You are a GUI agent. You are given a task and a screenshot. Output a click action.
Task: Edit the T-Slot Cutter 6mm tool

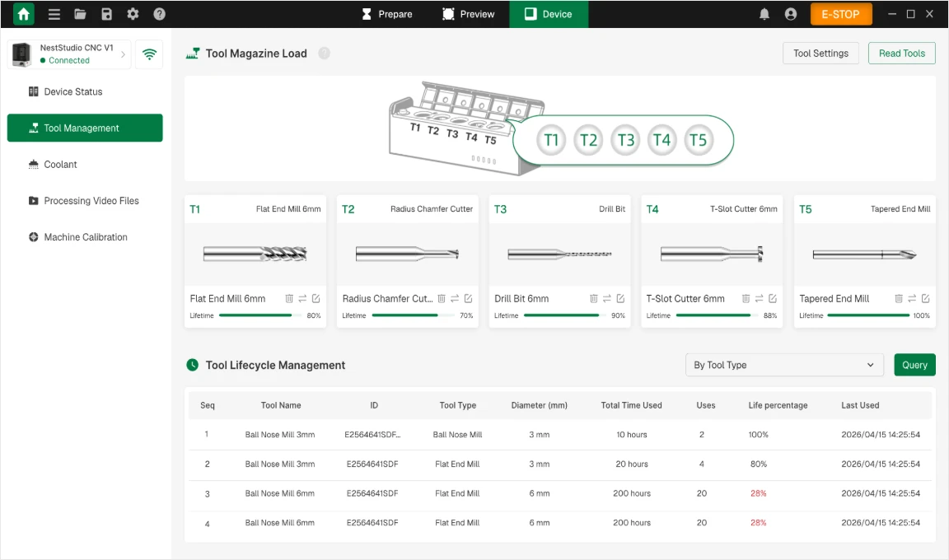coord(773,299)
